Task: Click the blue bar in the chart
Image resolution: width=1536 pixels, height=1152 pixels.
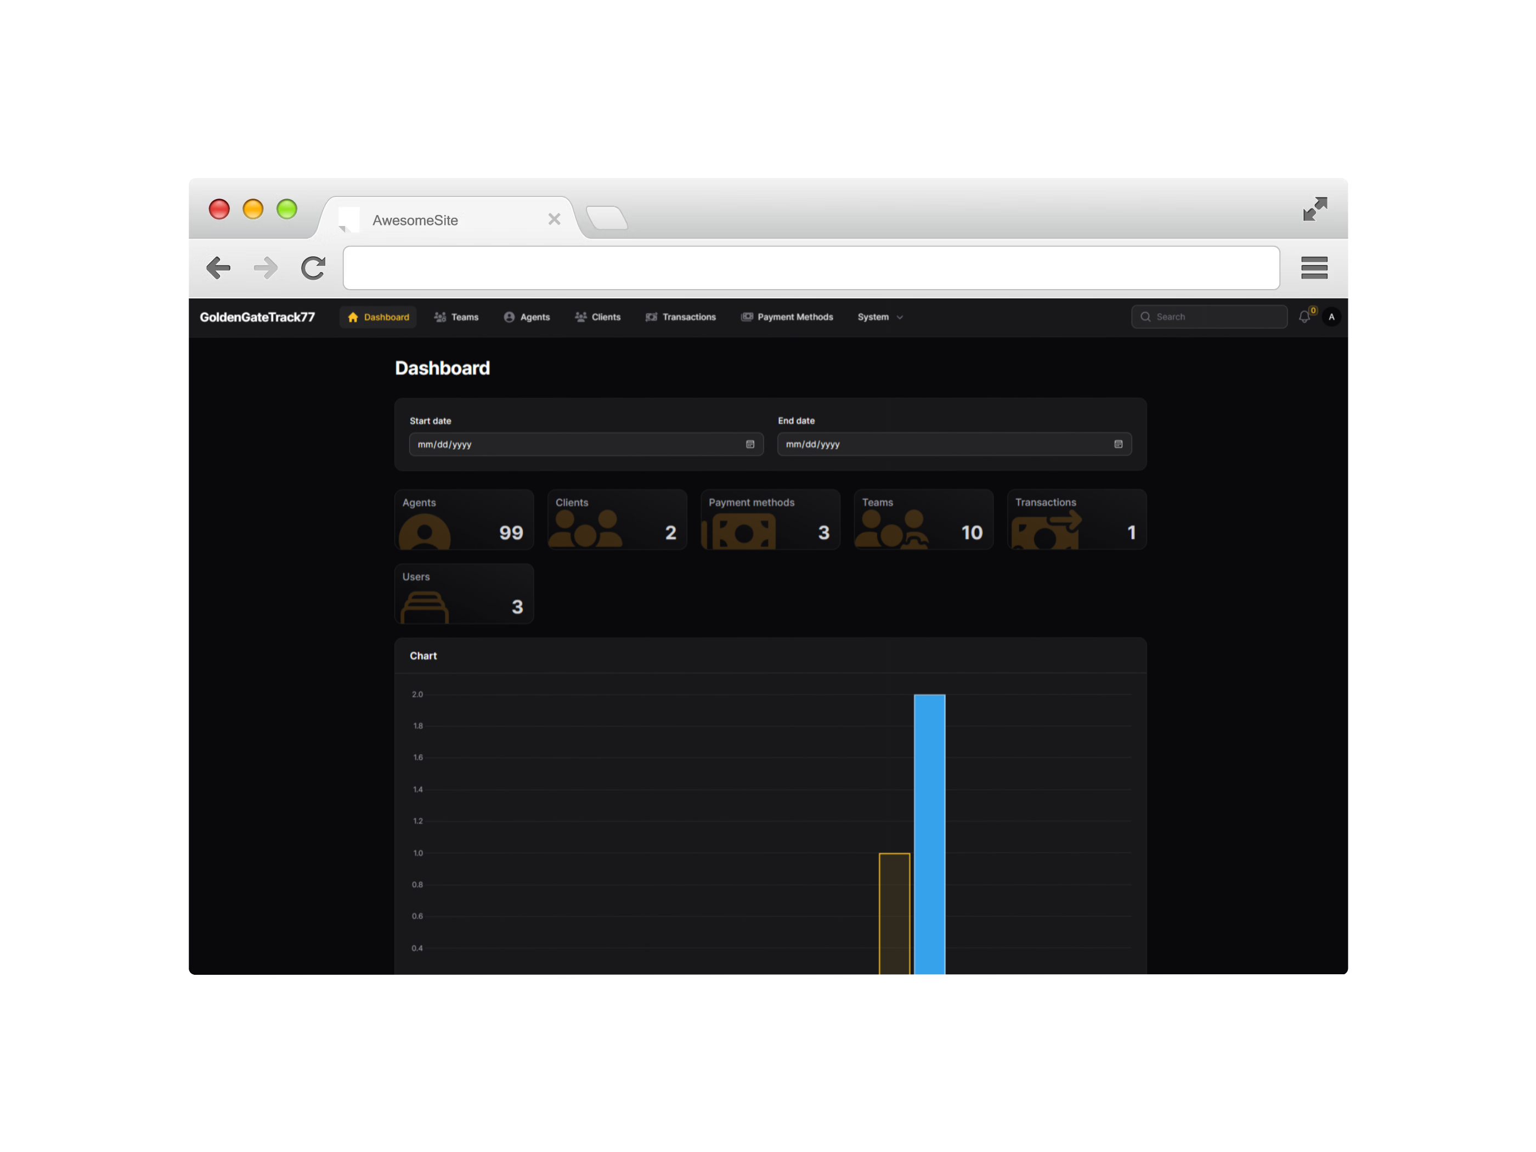Action: click(929, 833)
